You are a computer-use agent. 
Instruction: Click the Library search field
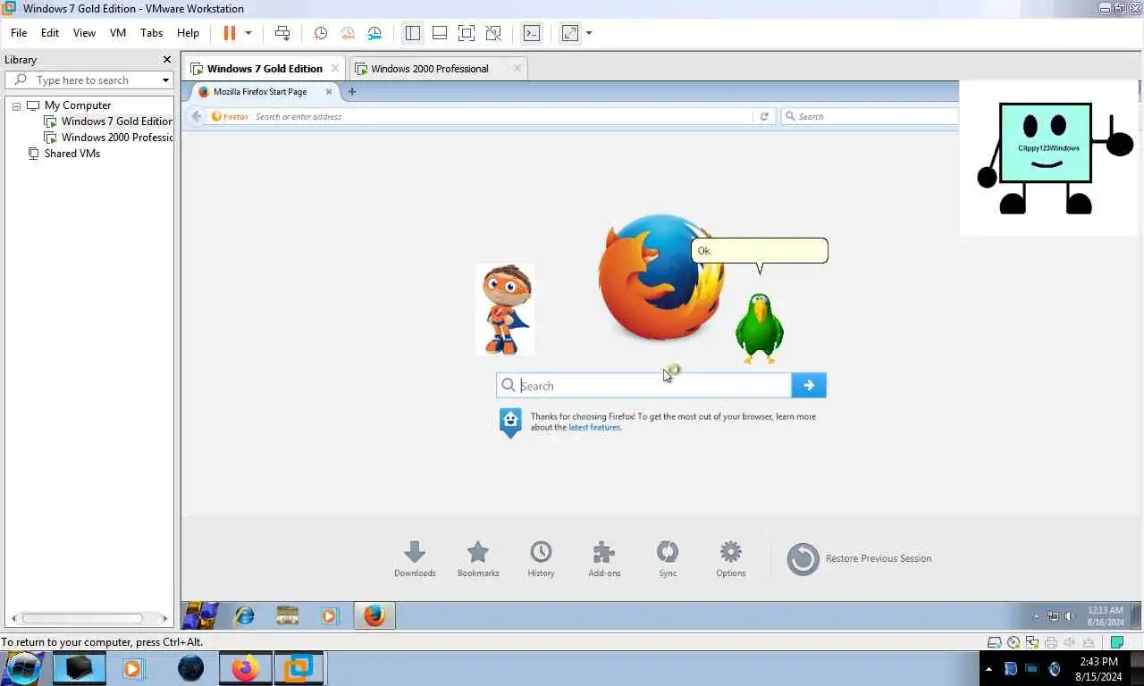[x=89, y=80]
